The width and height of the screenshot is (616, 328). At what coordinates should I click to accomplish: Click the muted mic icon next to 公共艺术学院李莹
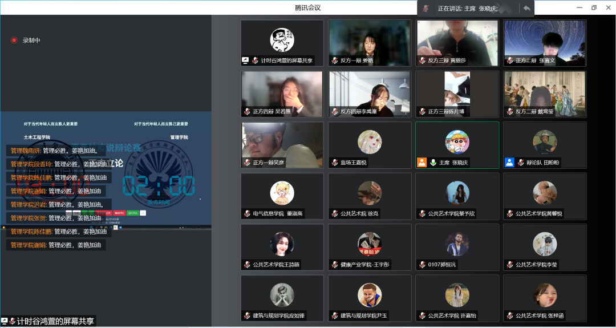point(510,265)
